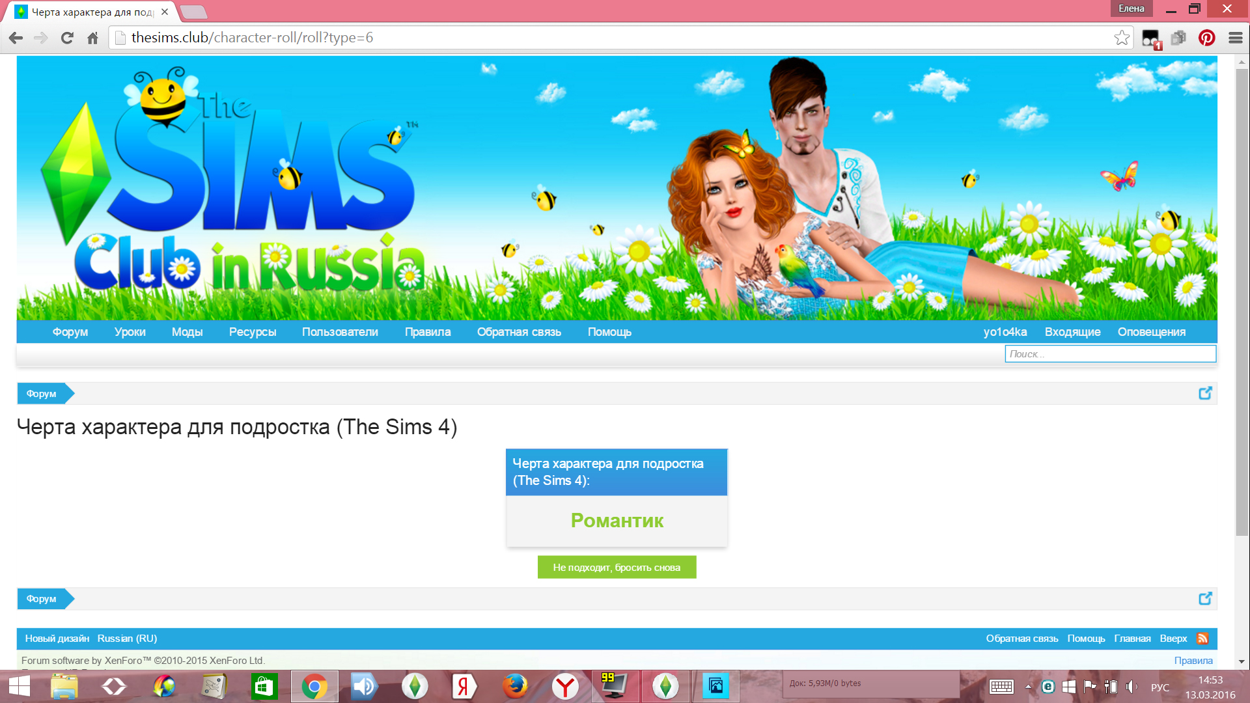Click footer Вверх link
The width and height of the screenshot is (1250, 703).
tap(1173, 639)
